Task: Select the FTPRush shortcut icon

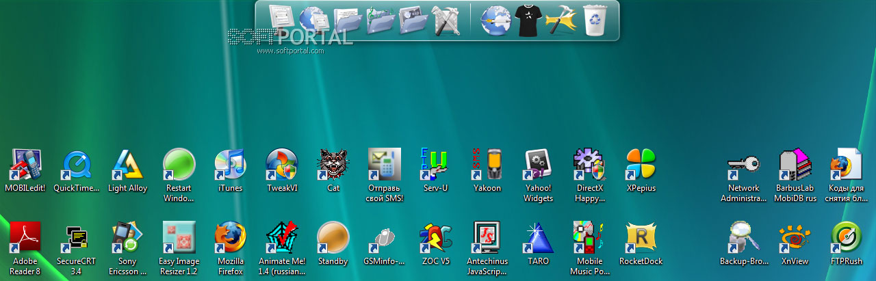Action: point(846,243)
